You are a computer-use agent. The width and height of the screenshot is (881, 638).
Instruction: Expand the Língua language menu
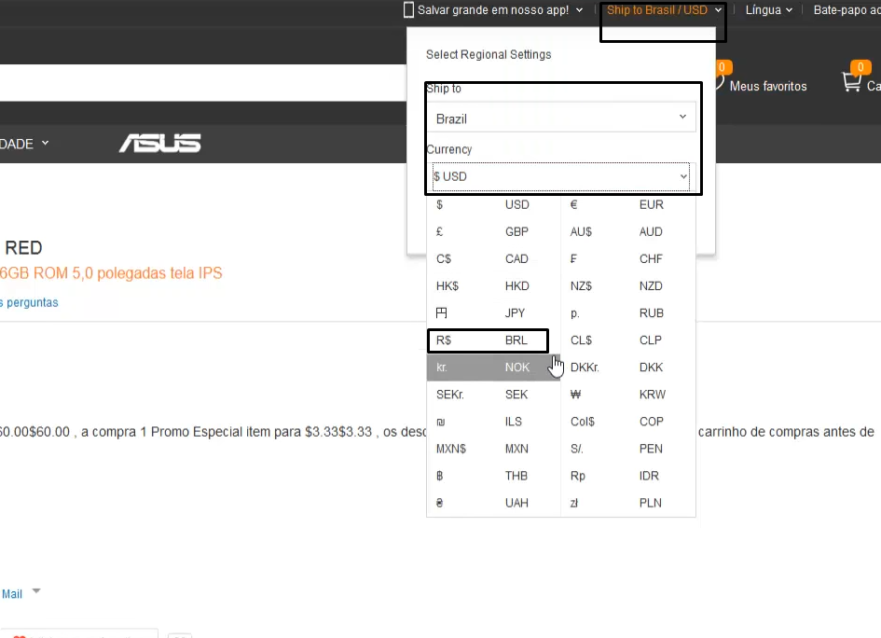point(768,10)
